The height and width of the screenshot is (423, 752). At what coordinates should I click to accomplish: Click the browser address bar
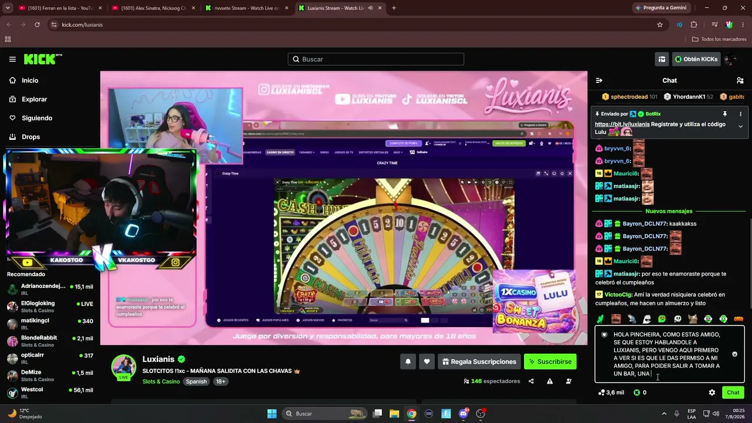point(352,25)
